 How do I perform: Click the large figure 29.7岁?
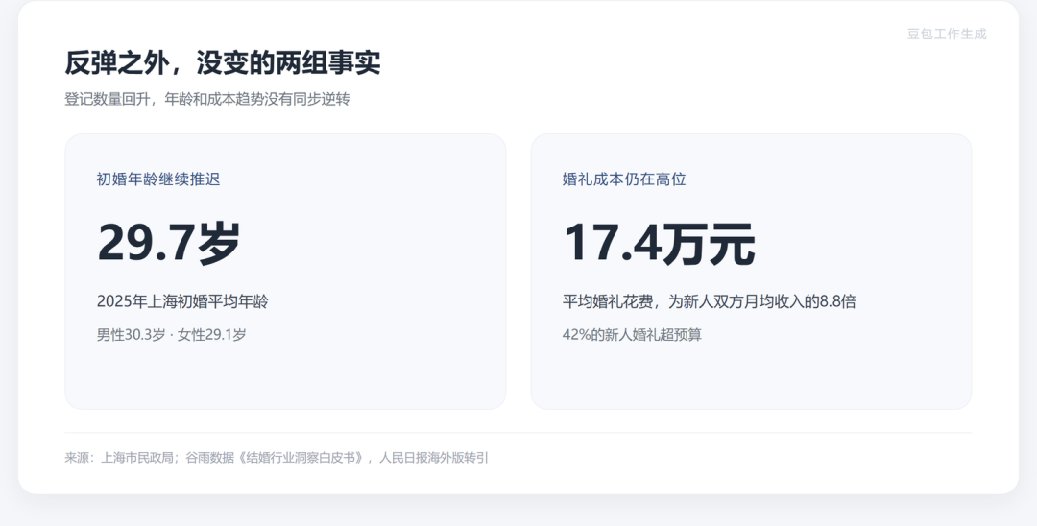click(169, 243)
